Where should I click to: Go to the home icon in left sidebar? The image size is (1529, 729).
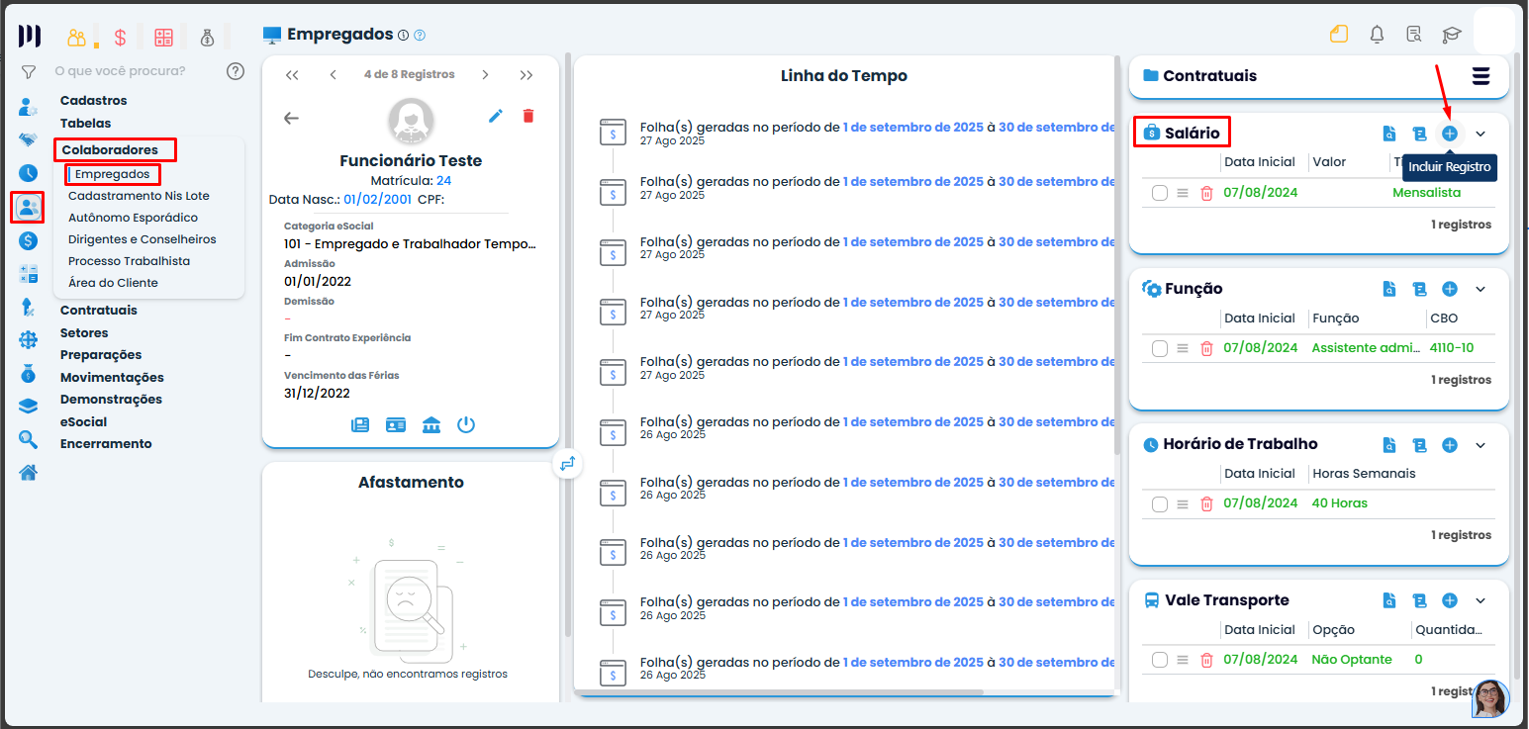pyautogui.click(x=28, y=473)
